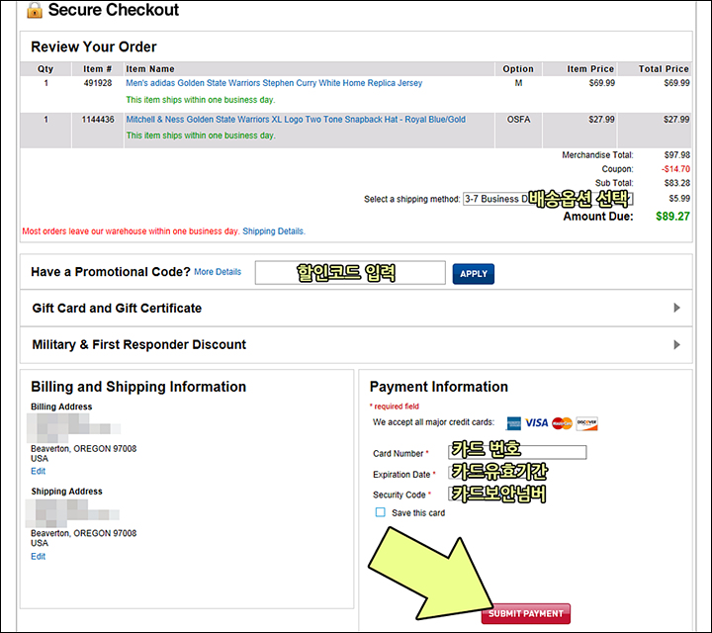Image resolution: width=712 pixels, height=633 pixels.
Task: Click the hat item price $27.99
Action: (x=601, y=120)
